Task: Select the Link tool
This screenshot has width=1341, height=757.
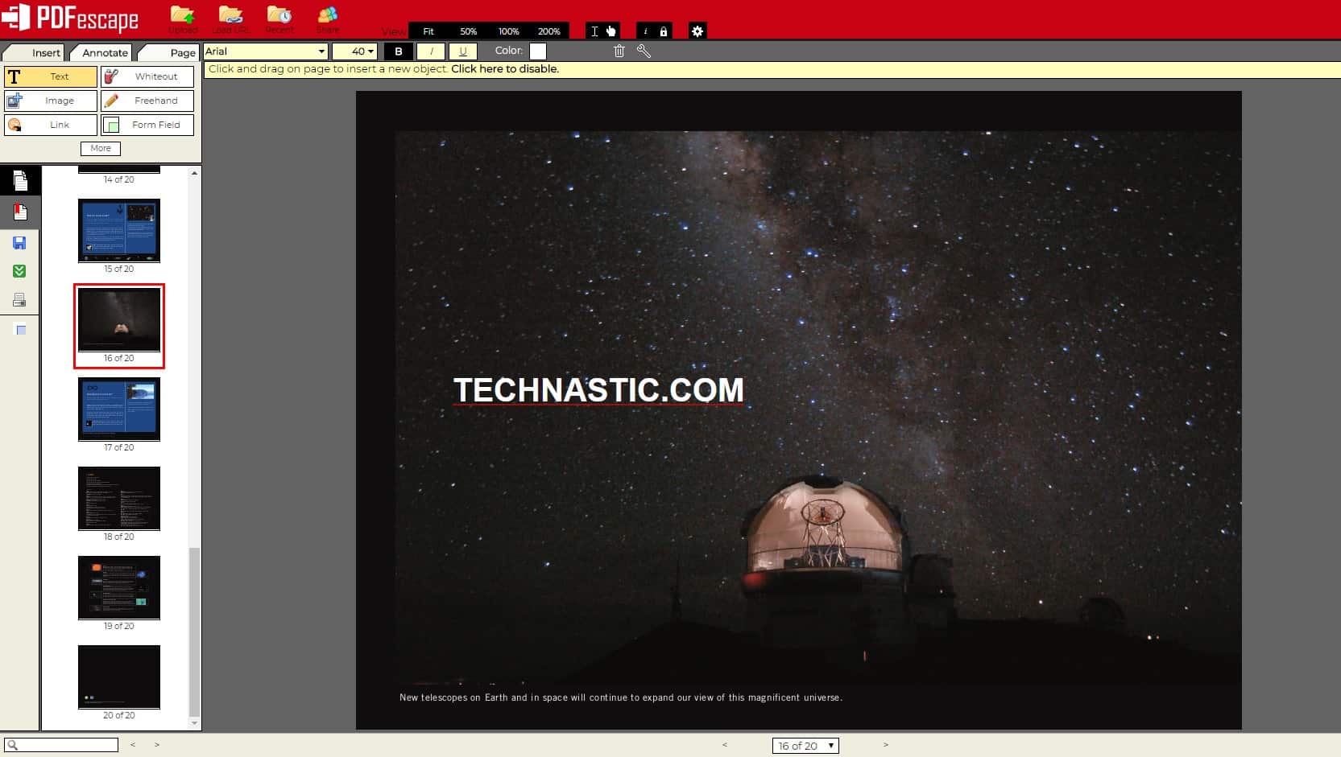Action: [x=51, y=125]
